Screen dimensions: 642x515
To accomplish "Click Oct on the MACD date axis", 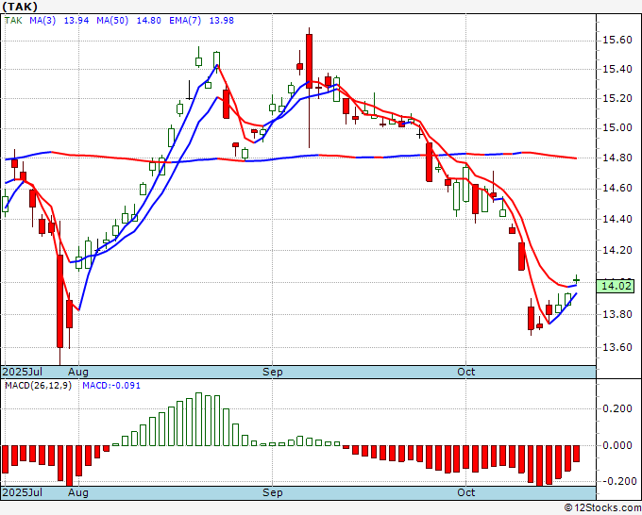I will coord(466,492).
